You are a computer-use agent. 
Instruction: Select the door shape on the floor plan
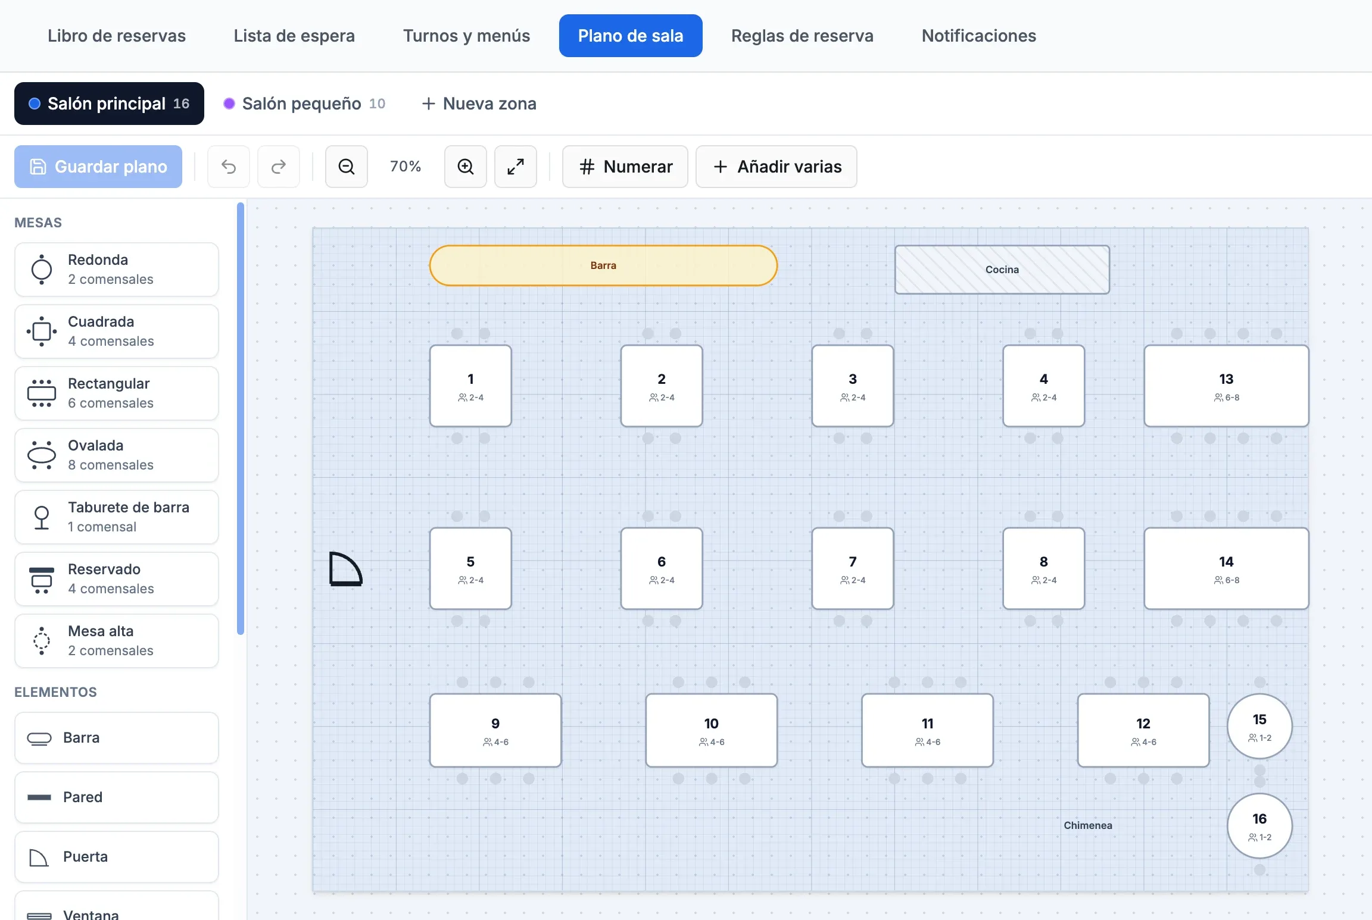[x=345, y=569]
